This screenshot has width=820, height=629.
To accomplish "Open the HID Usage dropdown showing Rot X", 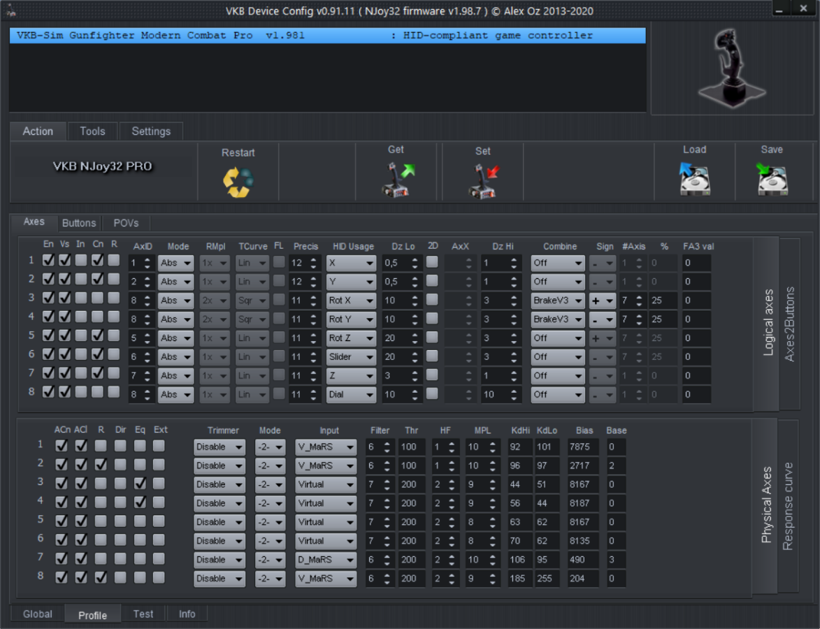I will [351, 301].
